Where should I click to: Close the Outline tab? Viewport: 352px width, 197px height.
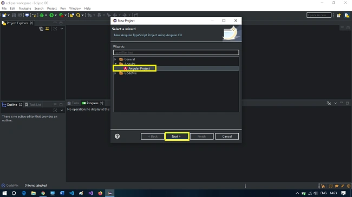pos(21,105)
